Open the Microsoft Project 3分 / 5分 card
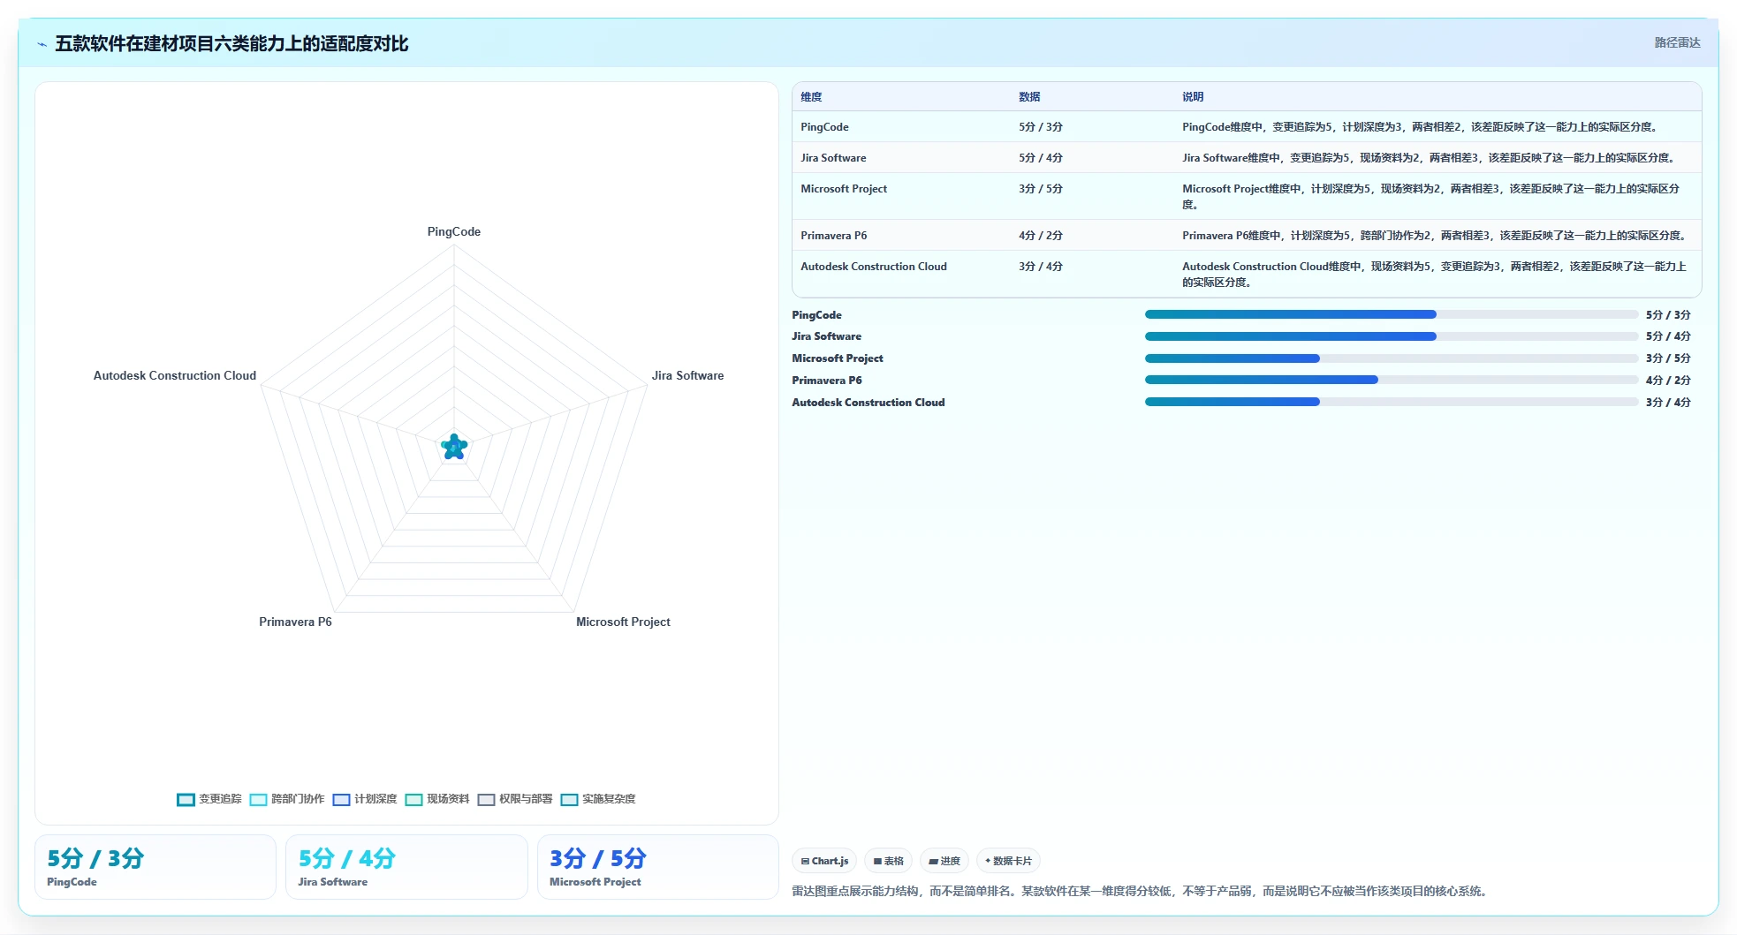 point(658,867)
